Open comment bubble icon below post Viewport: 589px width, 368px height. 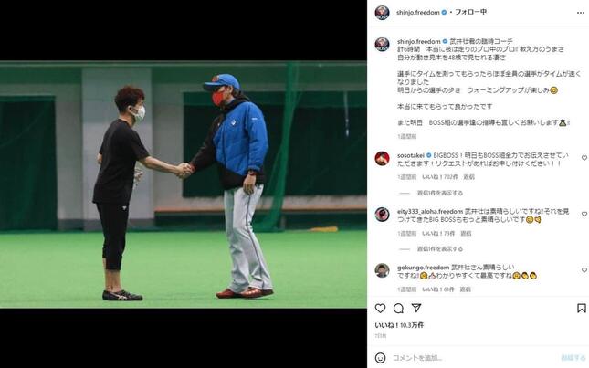click(398, 309)
